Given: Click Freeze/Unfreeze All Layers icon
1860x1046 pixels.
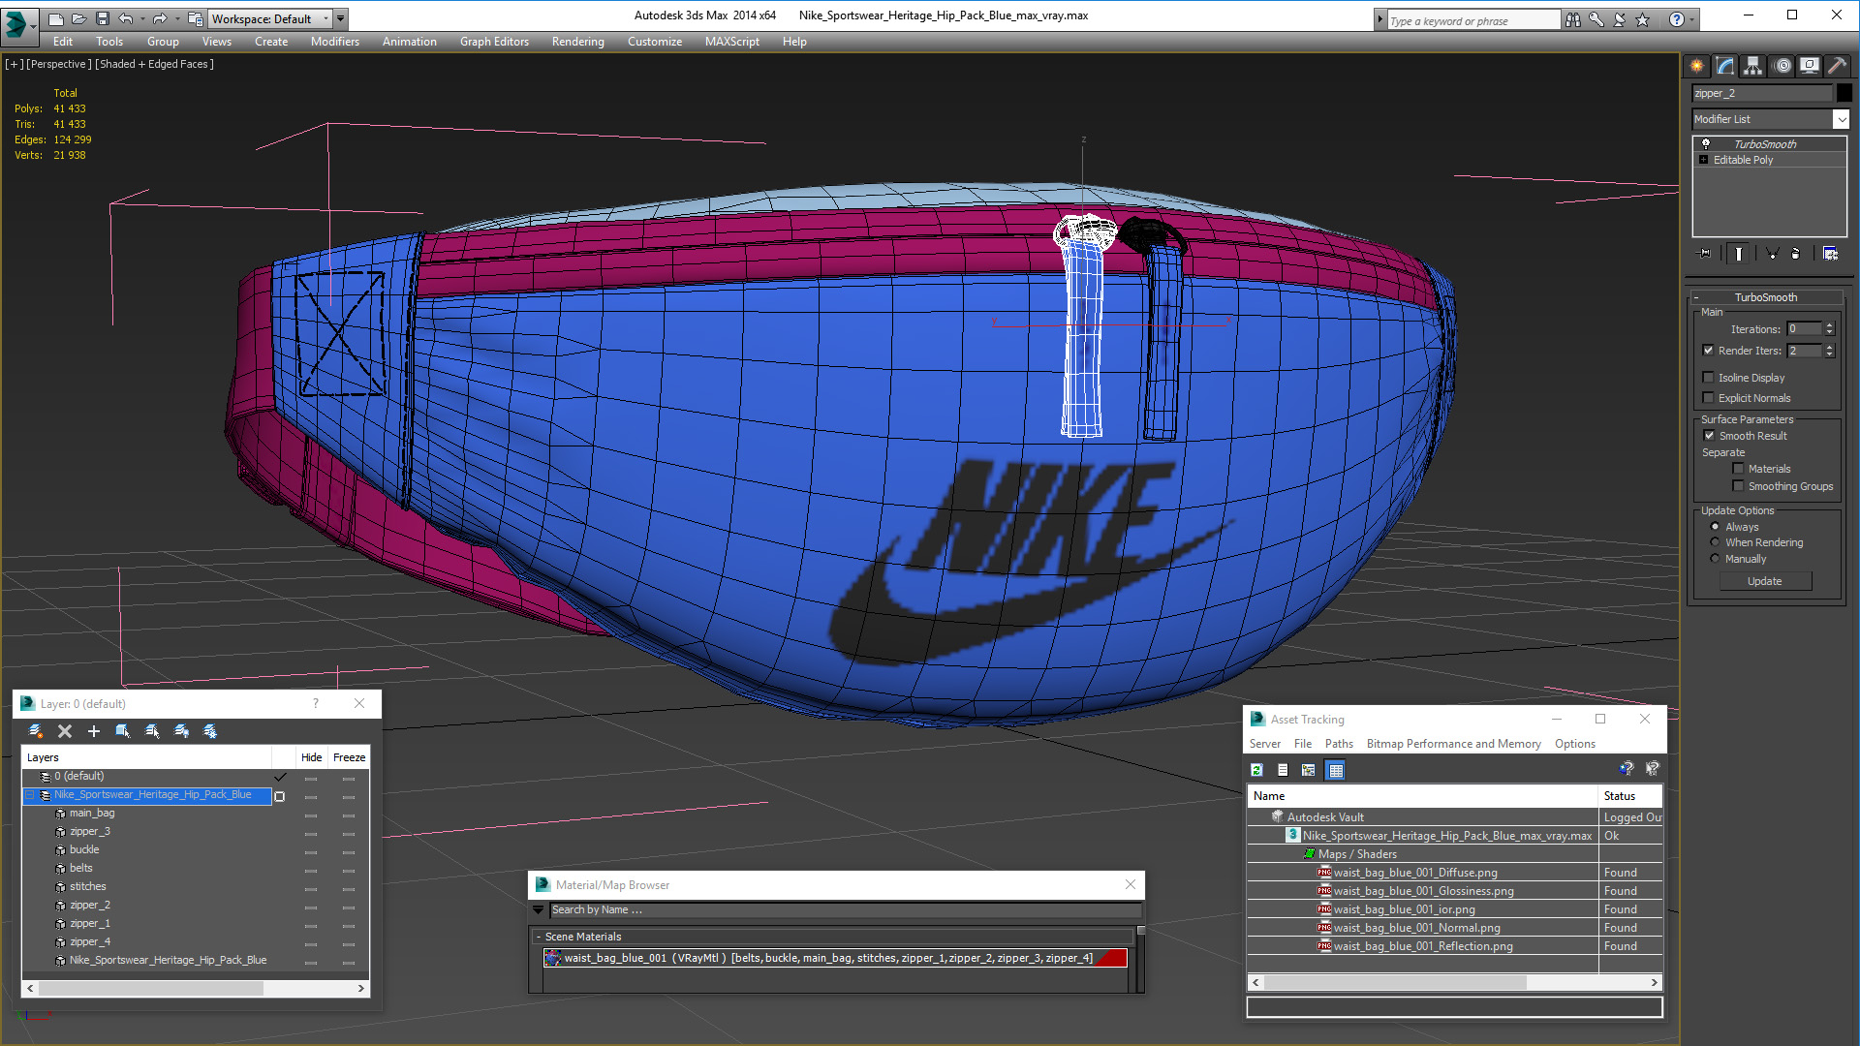Looking at the screenshot, I should click(x=210, y=731).
